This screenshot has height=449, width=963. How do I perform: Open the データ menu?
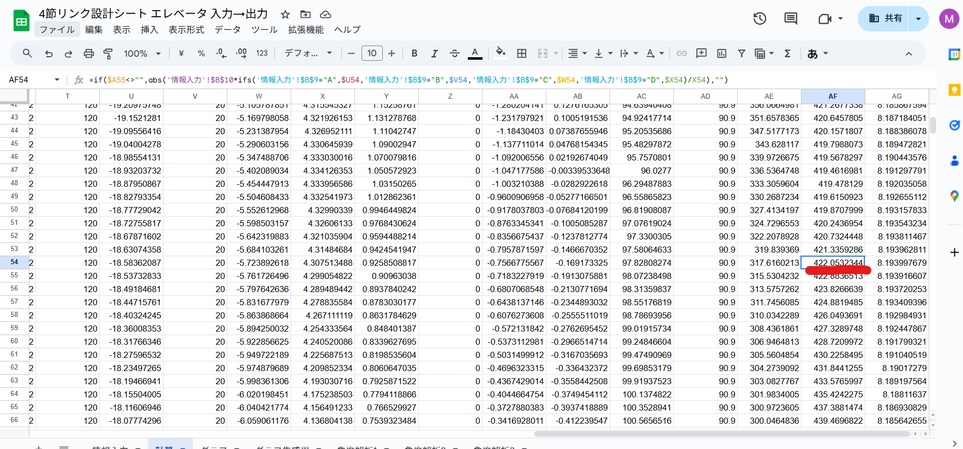tap(227, 30)
